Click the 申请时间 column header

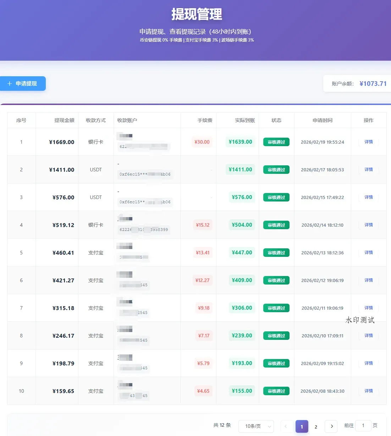(322, 120)
